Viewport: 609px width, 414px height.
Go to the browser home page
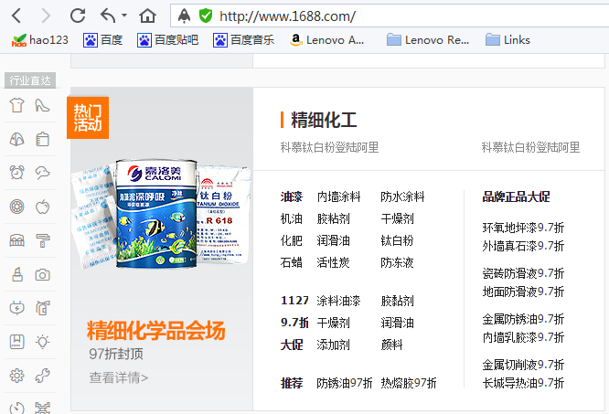point(147,16)
